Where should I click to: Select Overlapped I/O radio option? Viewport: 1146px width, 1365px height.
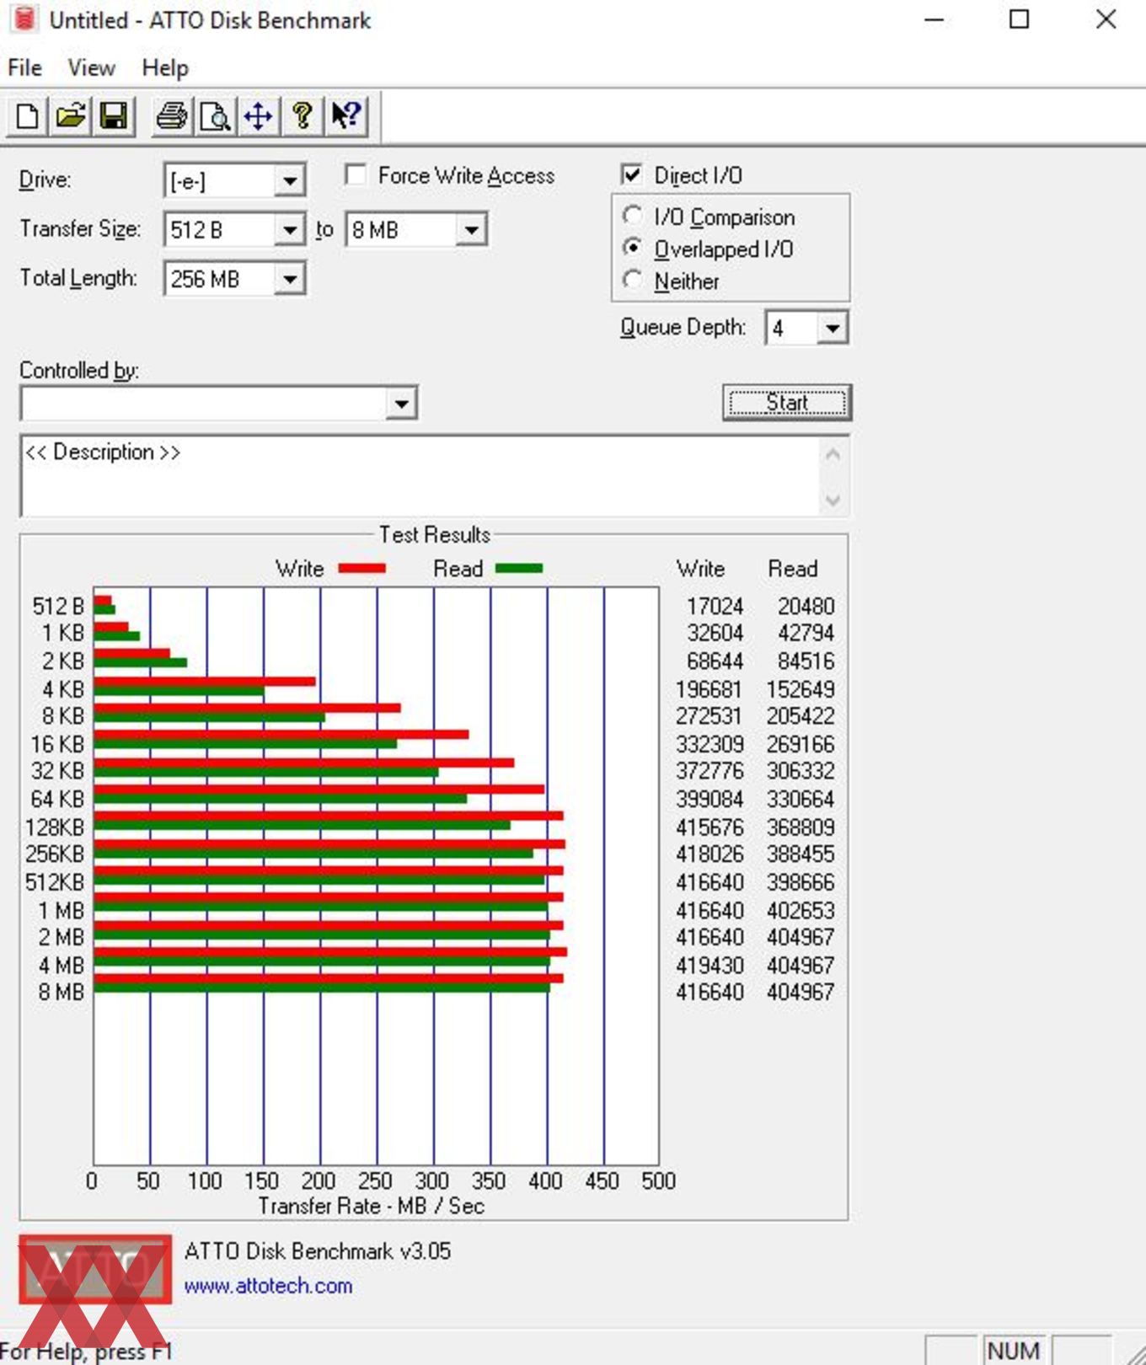click(x=632, y=248)
